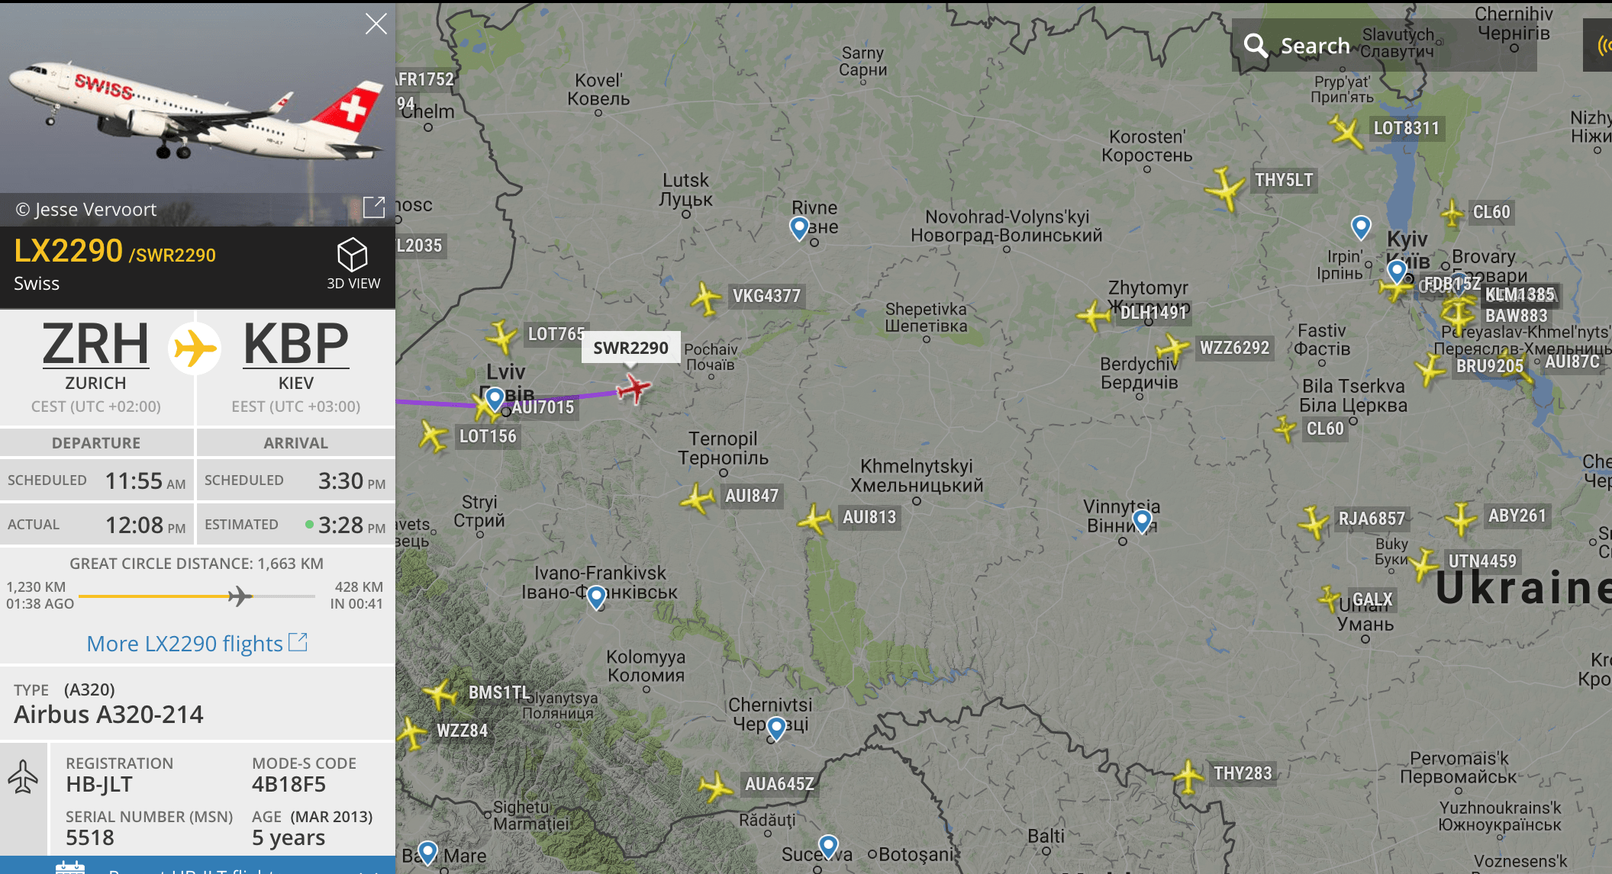Click the ZRH departure airport code
The width and height of the screenshot is (1612, 874).
click(95, 344)
